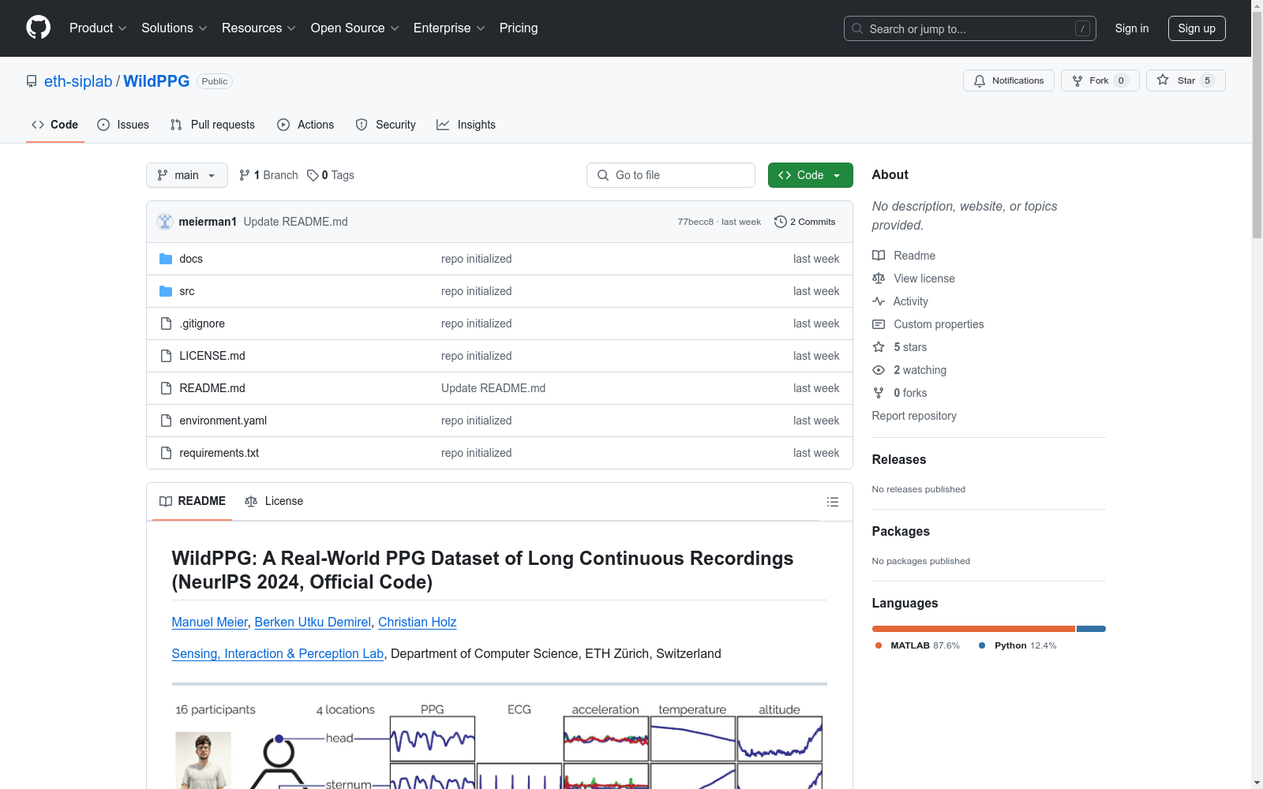Click the MATLAB segment of language bar
This screenshot has width=1263, height=789.
click(x=973, y=629)
